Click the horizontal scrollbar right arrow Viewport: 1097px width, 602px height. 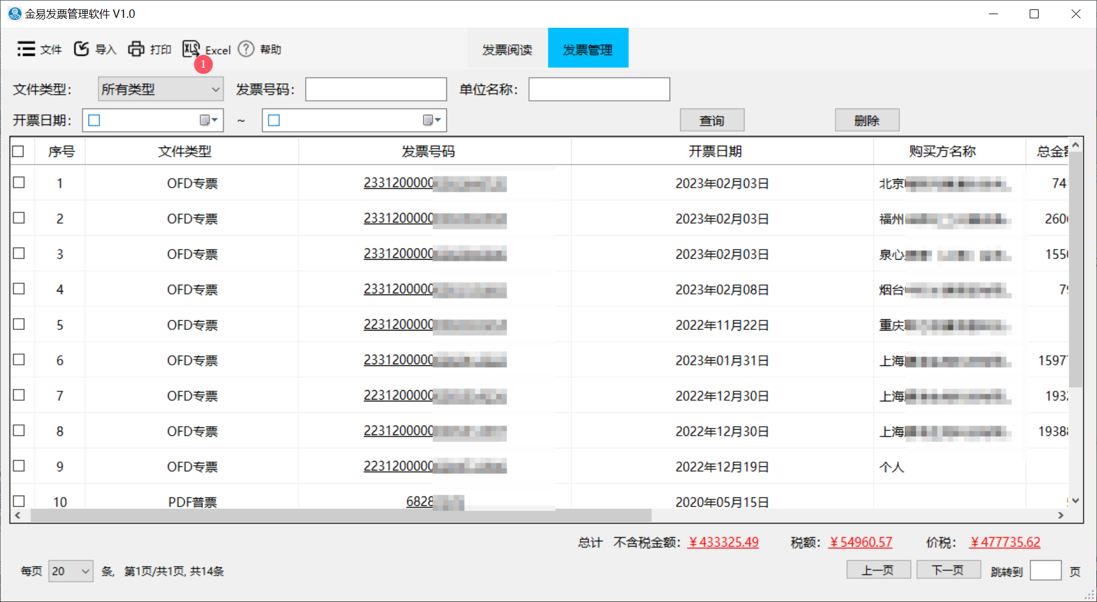coord(1061,515)
